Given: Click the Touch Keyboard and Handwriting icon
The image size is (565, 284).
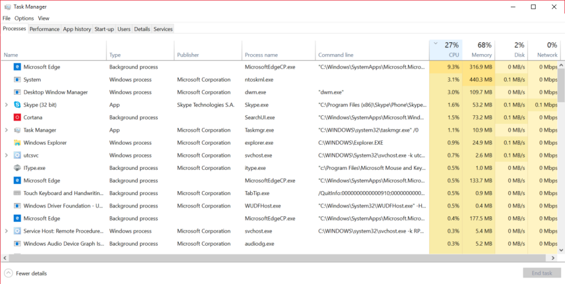Looking at the screenshot, I should (x=17, y=193).
